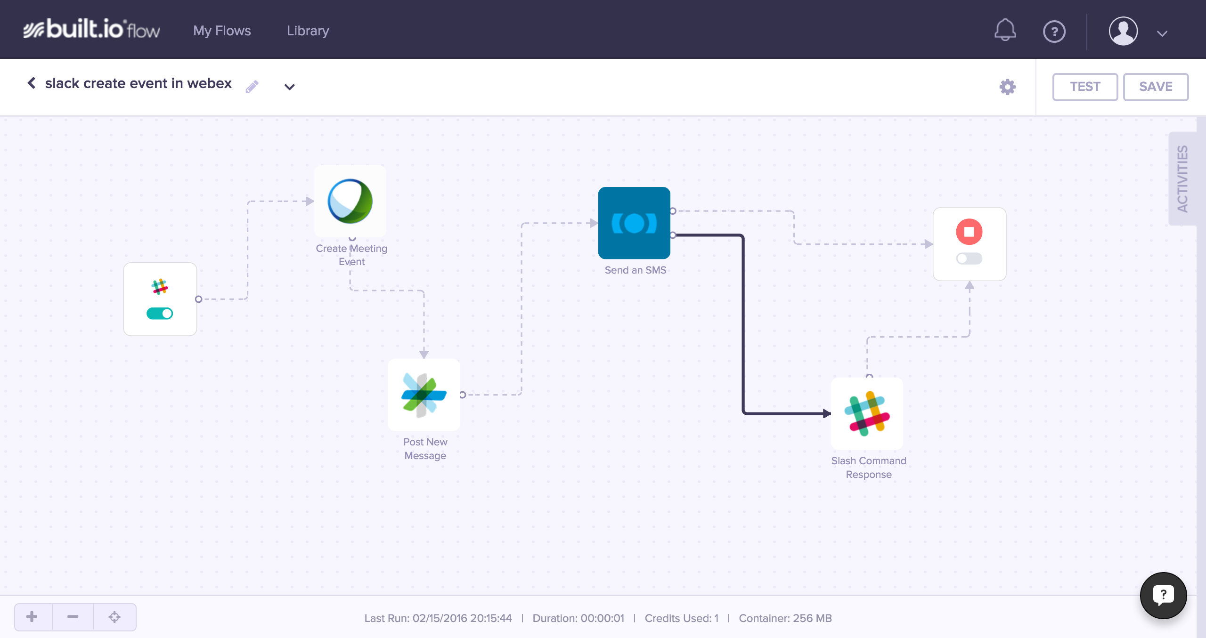1206x638 pixels.
Task: Open the notifications bell
Action: click(1005, 31)
